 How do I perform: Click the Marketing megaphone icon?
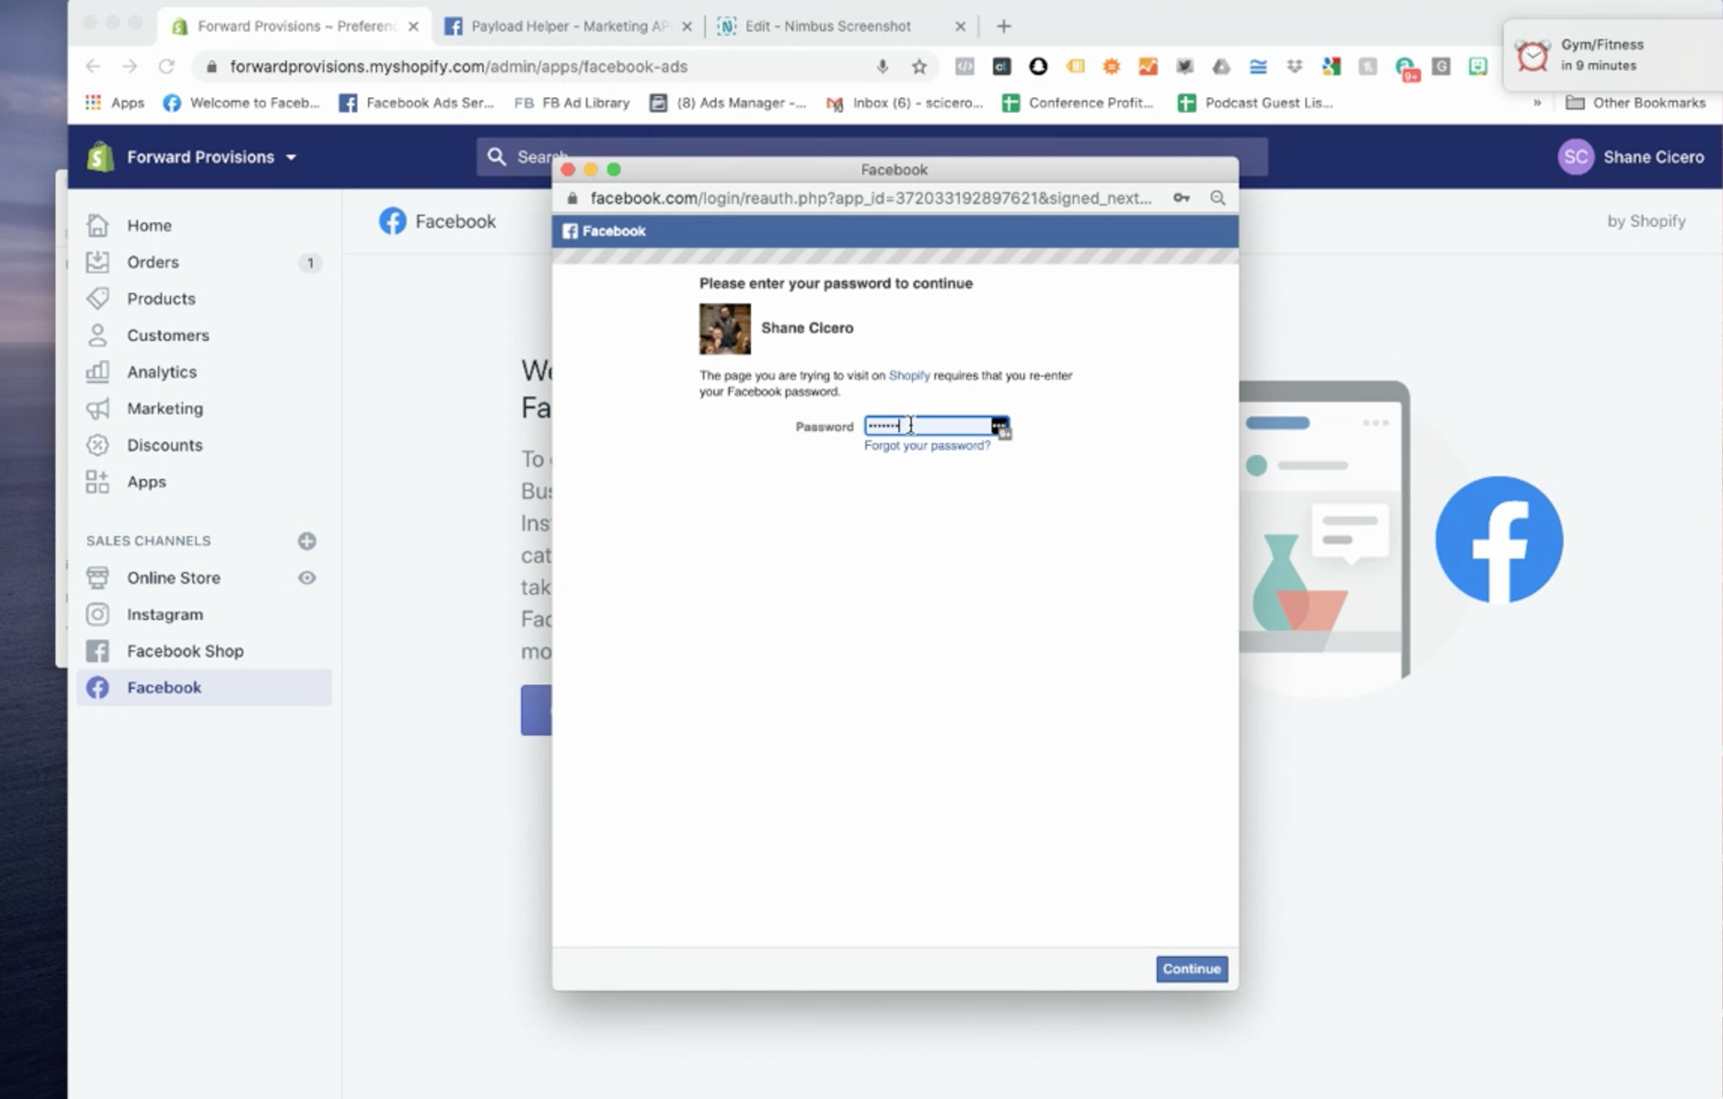tap(98, 408)
